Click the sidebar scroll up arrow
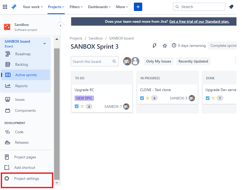The height and width of the screenshot is (190, 242). click(x=57, y=39)
